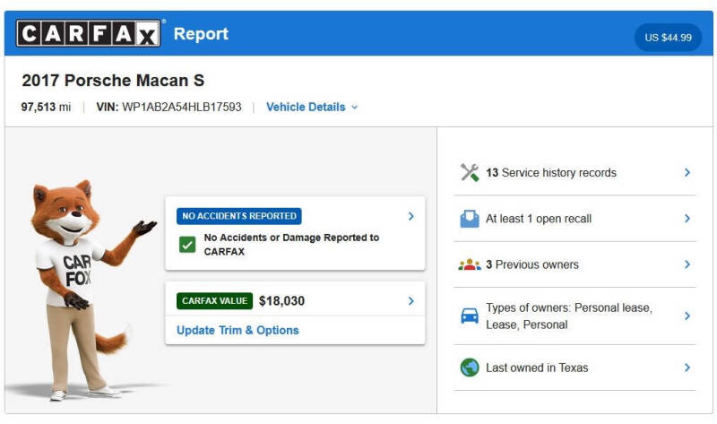This screenshot has height=424, width=717.
Task: Click At least 1 open recall text
Action: (x=539, y=219)
